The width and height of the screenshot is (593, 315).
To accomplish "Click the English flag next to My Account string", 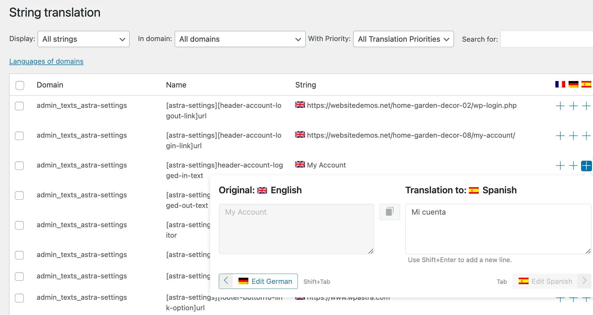I will pos(300,164).
